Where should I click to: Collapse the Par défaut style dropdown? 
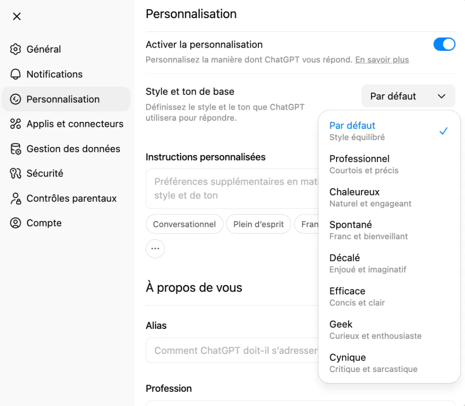click(408, 96)
